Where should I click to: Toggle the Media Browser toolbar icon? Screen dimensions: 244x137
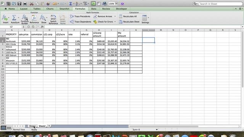[x=104, y=3]
